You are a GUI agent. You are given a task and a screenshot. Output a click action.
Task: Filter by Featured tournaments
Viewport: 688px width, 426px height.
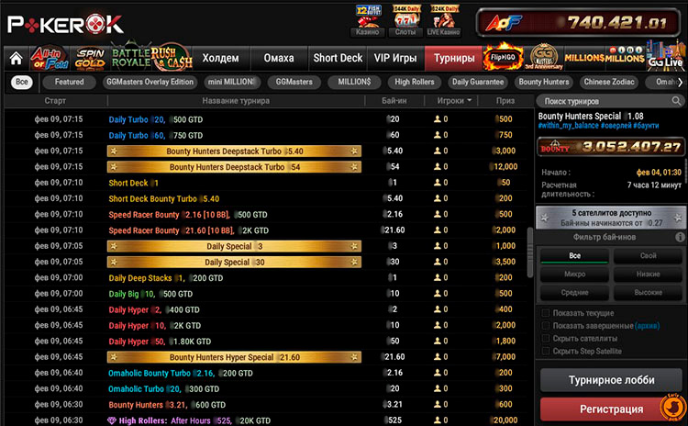tap(69, 82)
